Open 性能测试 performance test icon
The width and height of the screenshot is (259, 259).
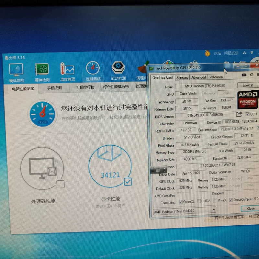93,71
